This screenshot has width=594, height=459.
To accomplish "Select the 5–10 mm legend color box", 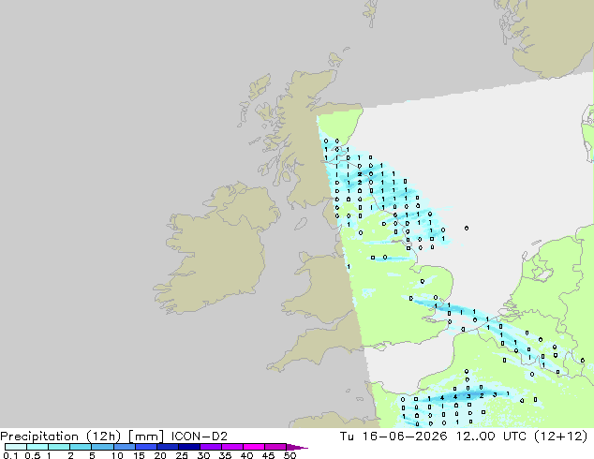I will point(102,447).
